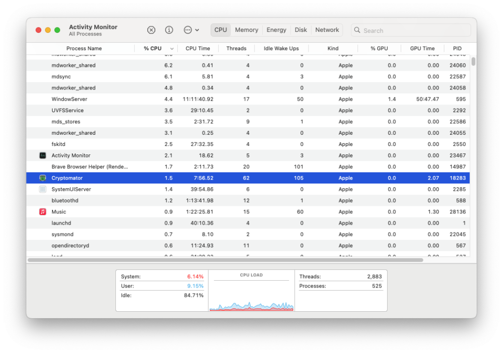Click the All Processes subtitle

click(85, 34)
